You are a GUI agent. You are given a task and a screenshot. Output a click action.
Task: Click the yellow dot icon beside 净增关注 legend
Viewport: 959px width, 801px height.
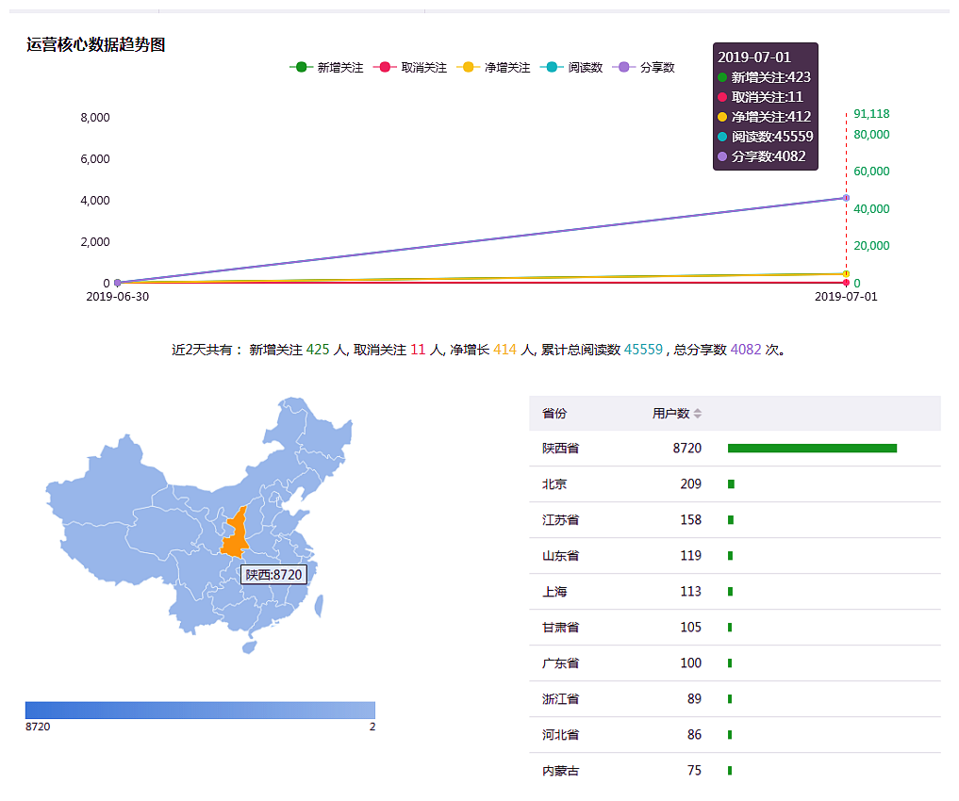pos(469,67)
